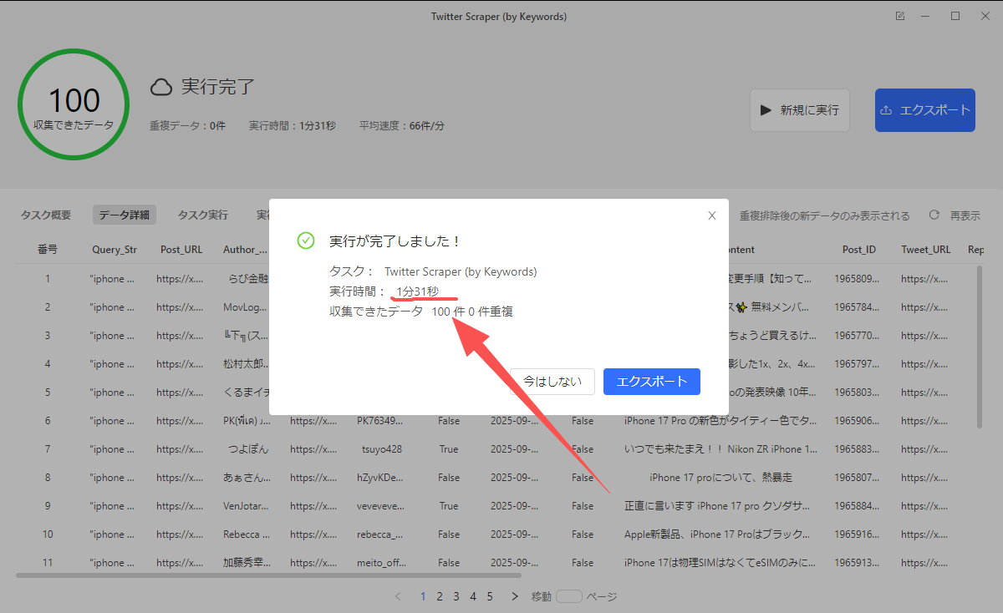The width and height of the screenshot is (1003, 613).
Task: Open the Tweet_URL link in row 1
Action: pos(925,278)
